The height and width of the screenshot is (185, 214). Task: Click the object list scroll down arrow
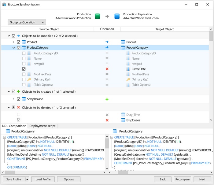tap(211, 120)
